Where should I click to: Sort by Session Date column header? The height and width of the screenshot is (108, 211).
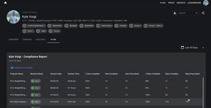(56, 74)
